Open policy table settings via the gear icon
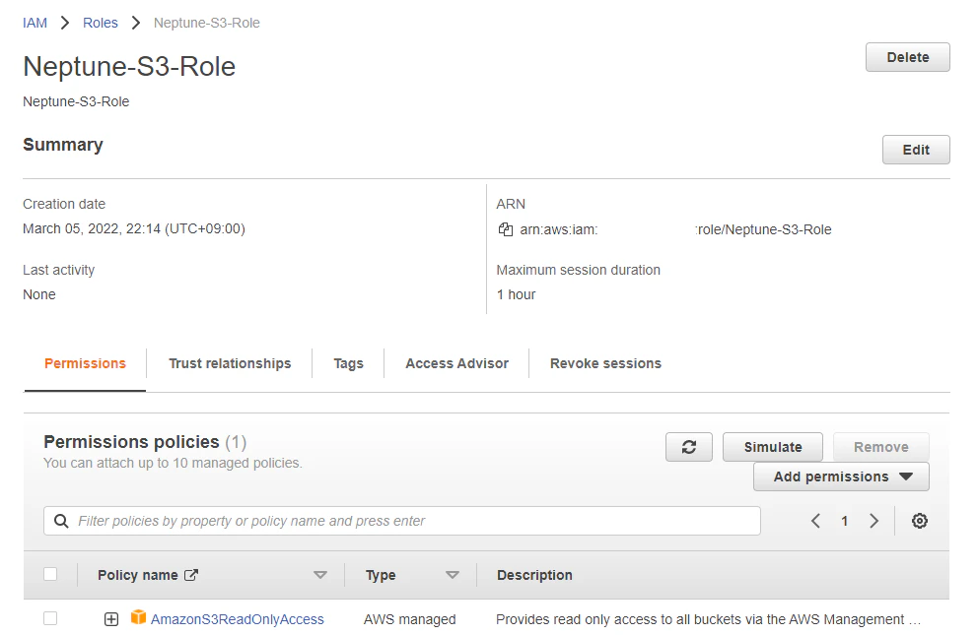This screenshot has height=635, width=978. coord(920,521)
